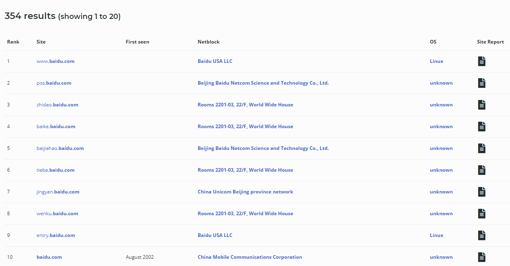Click unknown OS link for zhidao.baidu.com

pyautogui.click(x=441, y=105)
